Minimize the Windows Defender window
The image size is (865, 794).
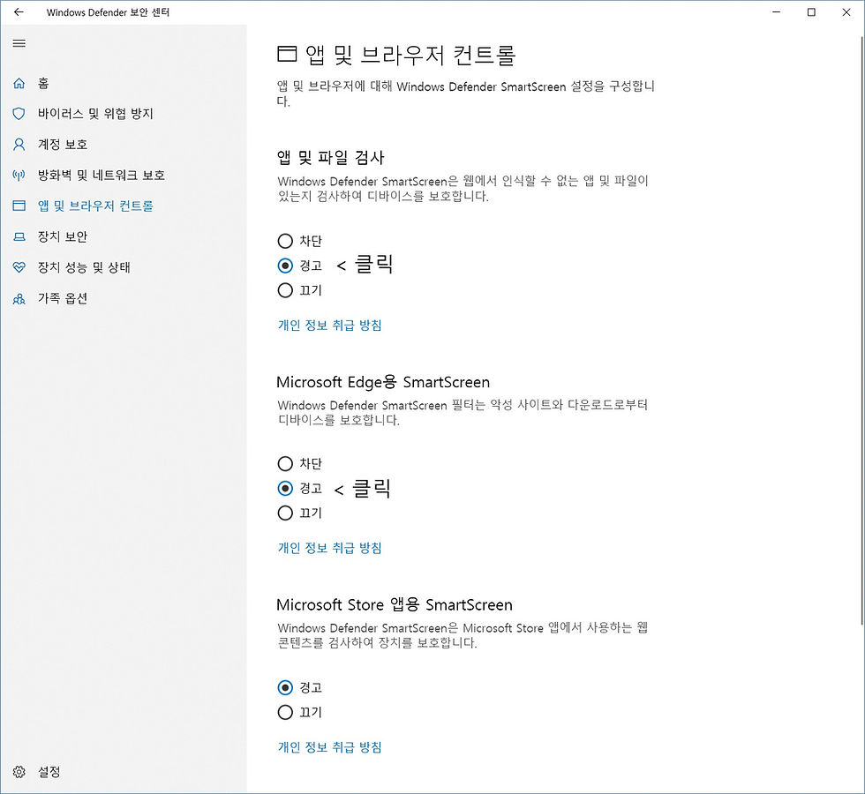click(x=776, y=12)
